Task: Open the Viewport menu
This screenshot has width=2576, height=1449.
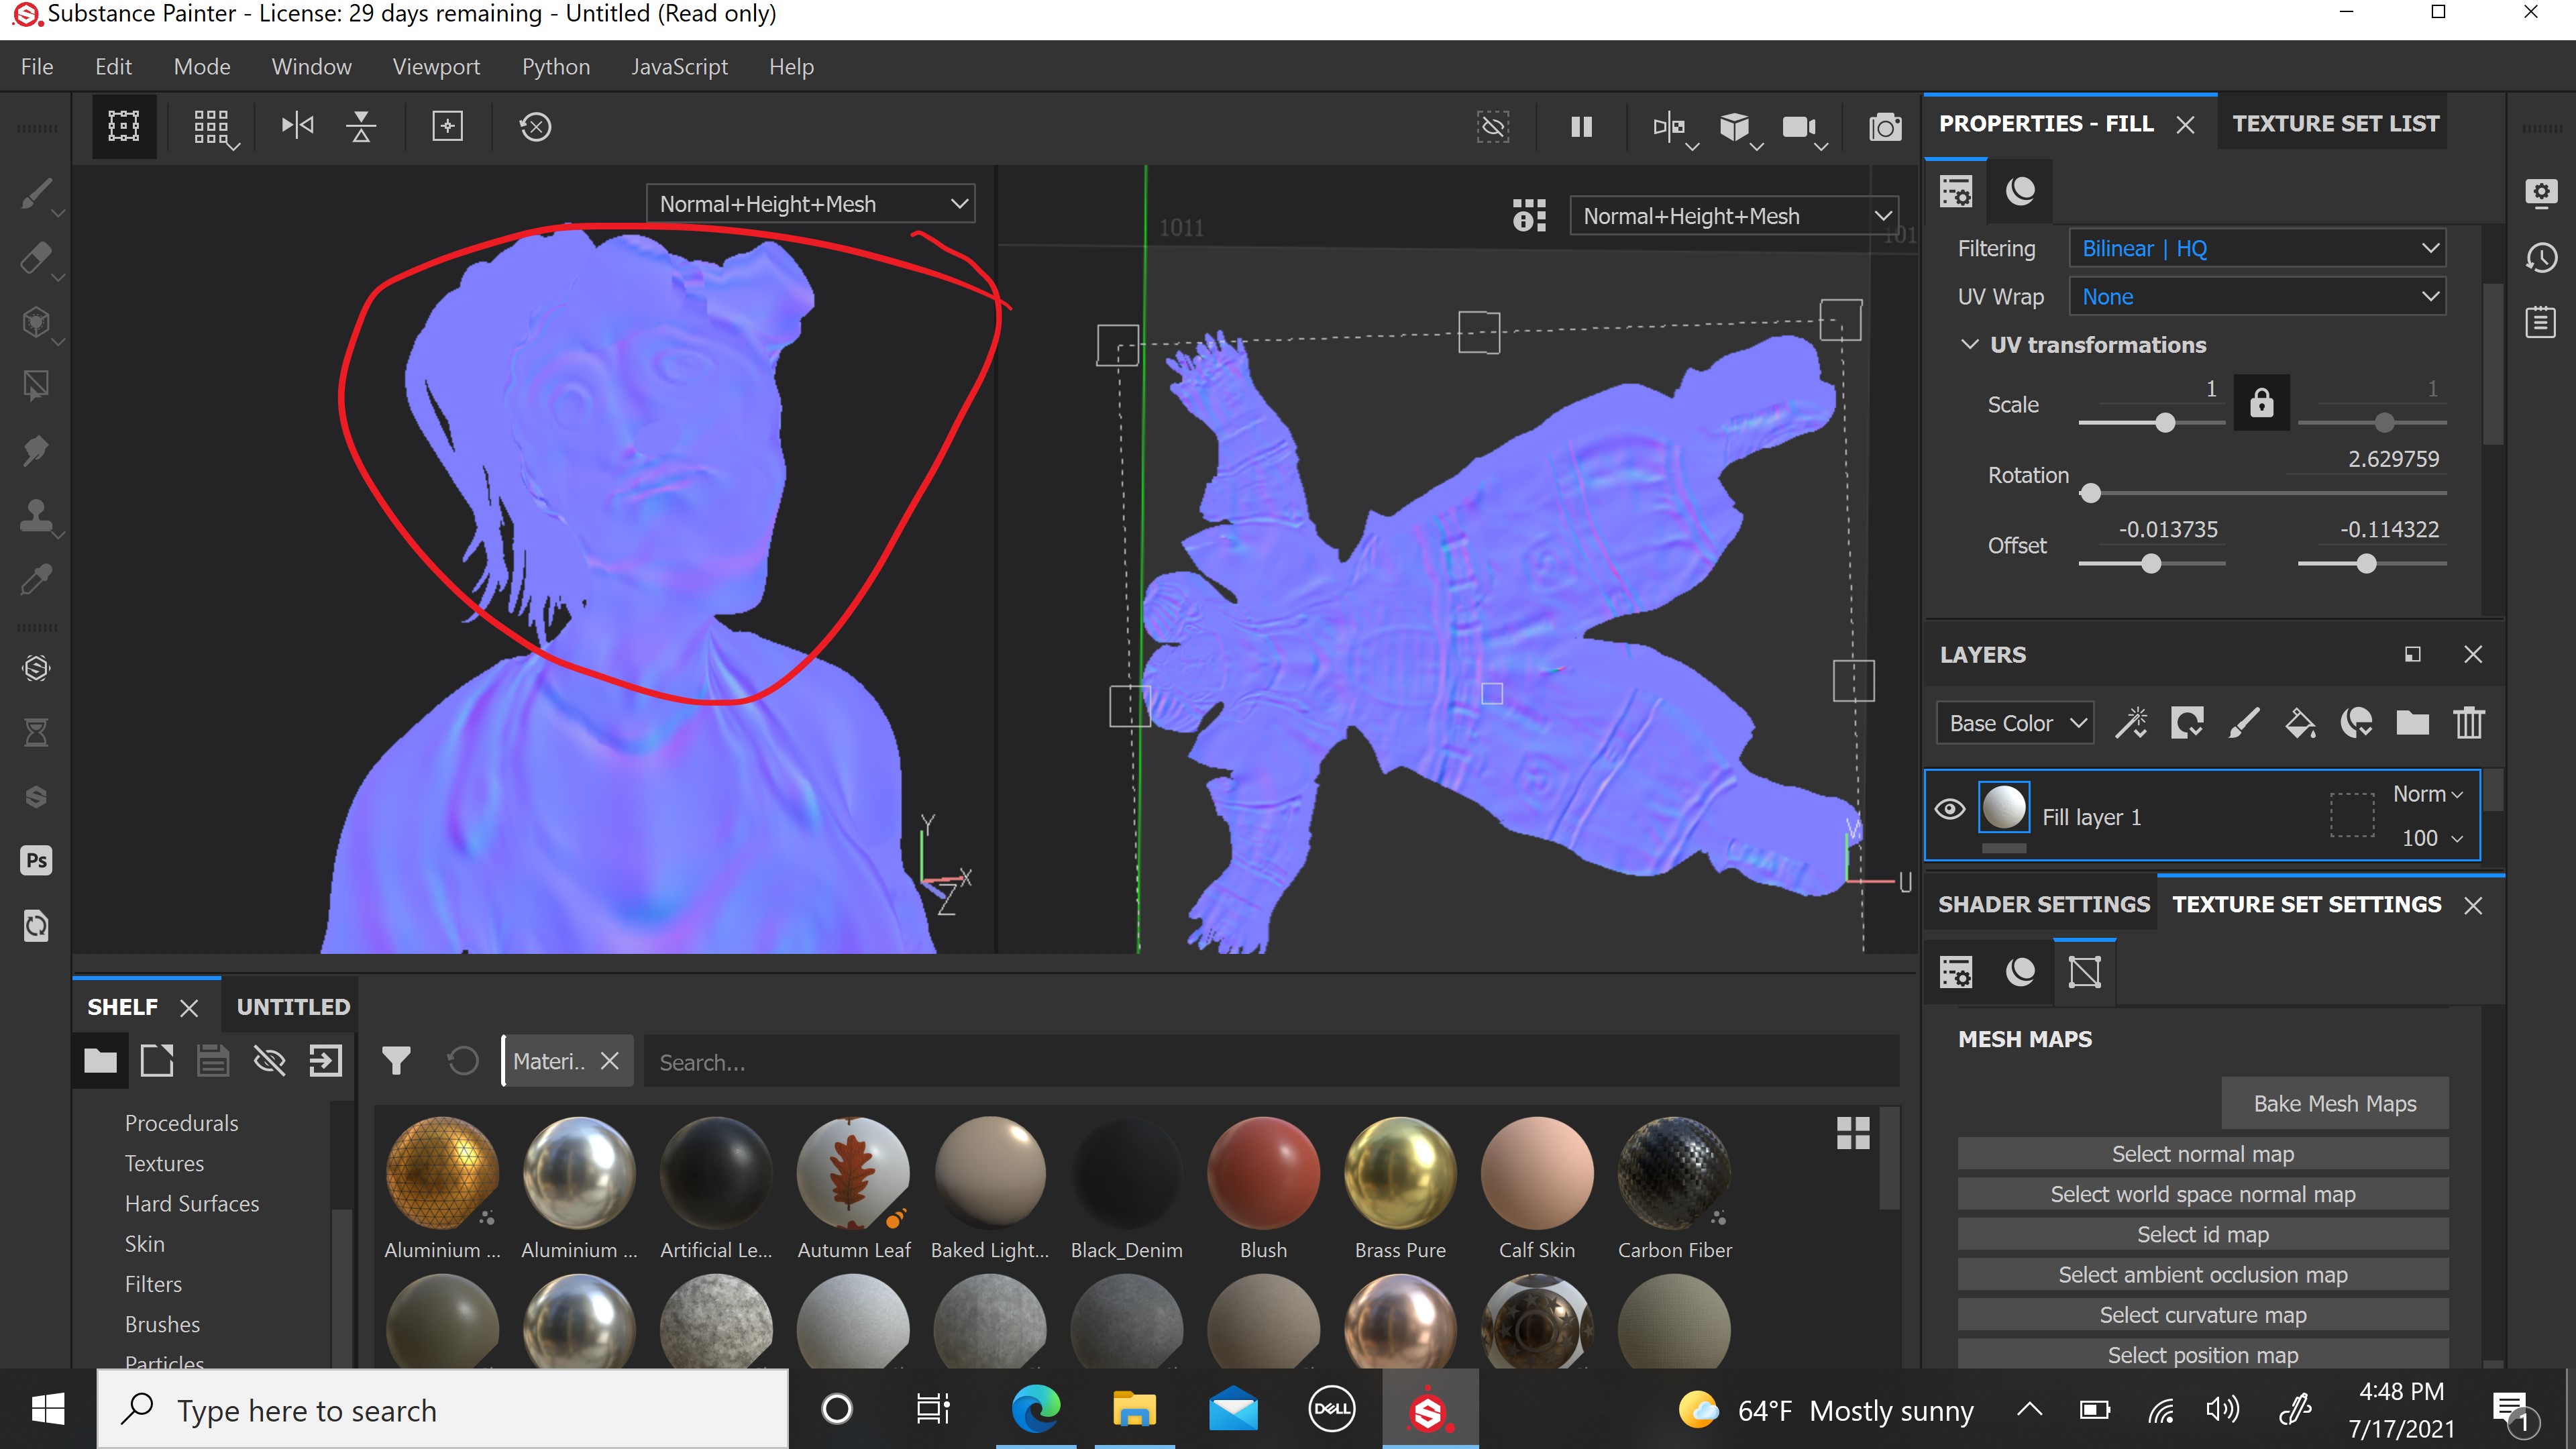Action: coord(436,66)
